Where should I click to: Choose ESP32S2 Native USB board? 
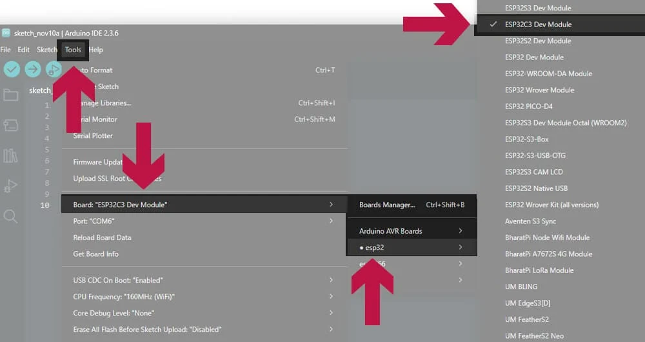tap(559, 188)
